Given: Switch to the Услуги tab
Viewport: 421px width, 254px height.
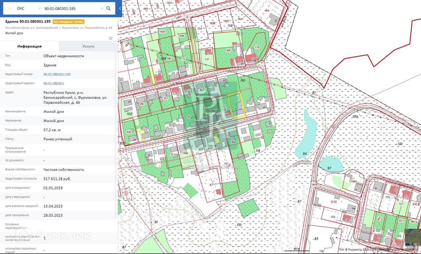Looking at the screenshot, I should pyautogui.click(x=88, y=46).
